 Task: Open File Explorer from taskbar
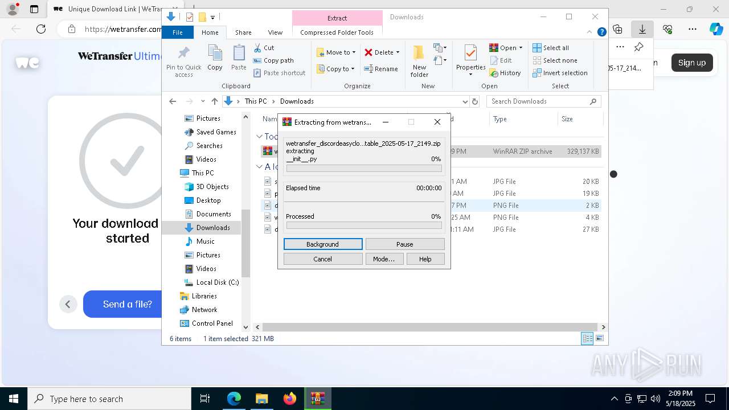pos(261,399)
